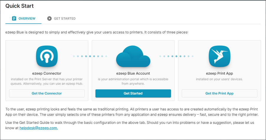Screen dimensions: 266x140
Task: Click the administration portal description text
Action: (x=133, y=81)
